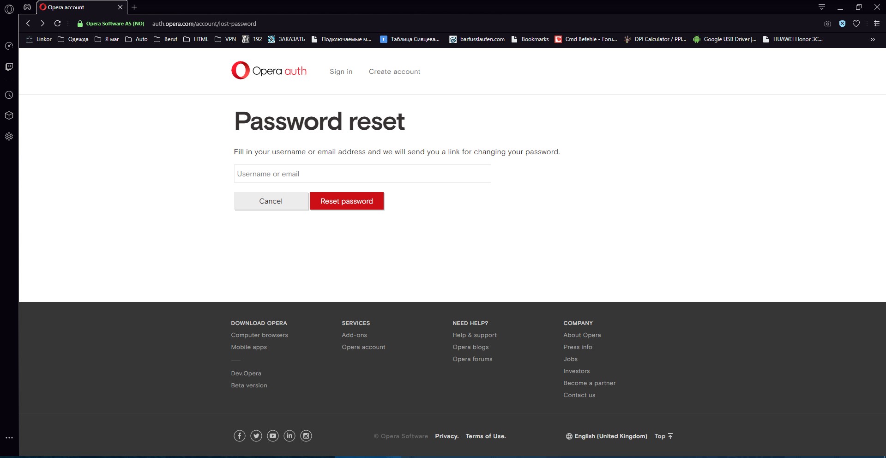Open Help & support link
886x458 pixels.
click(475, 335)
